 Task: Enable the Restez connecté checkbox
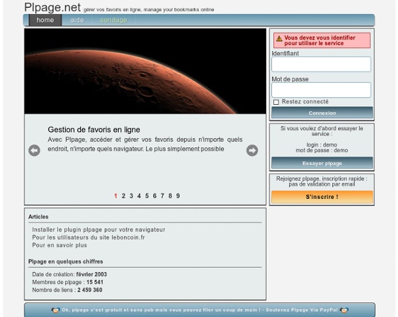pos(276,102)
